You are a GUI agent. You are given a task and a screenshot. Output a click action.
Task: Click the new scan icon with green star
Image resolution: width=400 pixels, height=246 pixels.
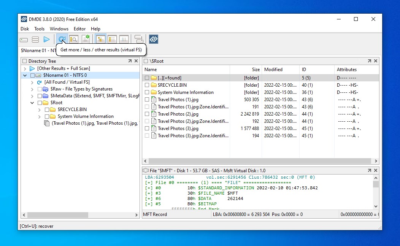(86, 39)
